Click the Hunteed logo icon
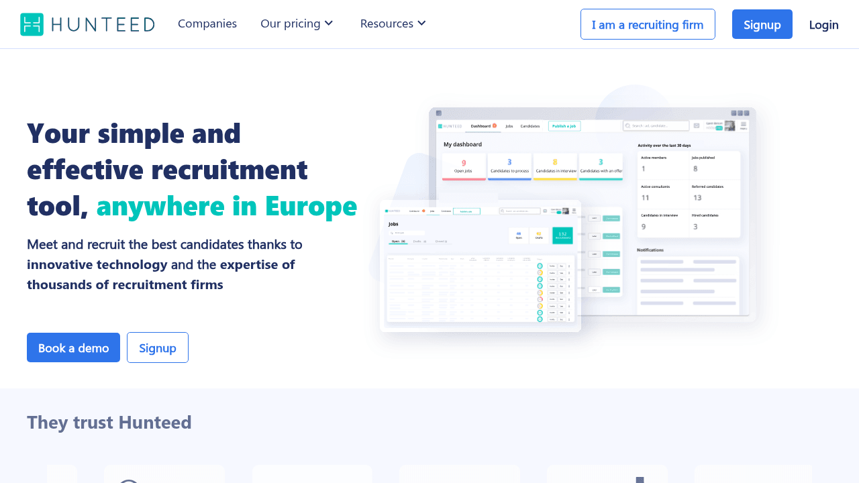859x483 pixels. (32, 24)
